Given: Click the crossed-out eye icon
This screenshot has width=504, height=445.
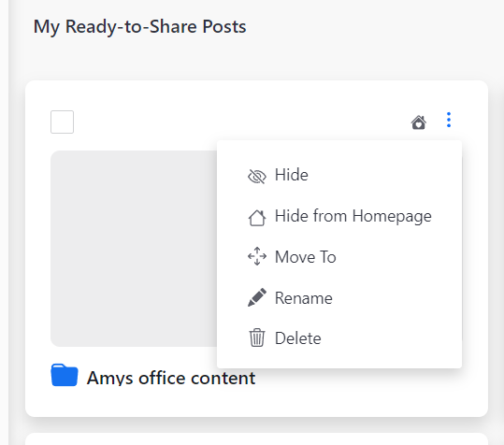Looking at the screenshot, I should (x=257, y=176).
